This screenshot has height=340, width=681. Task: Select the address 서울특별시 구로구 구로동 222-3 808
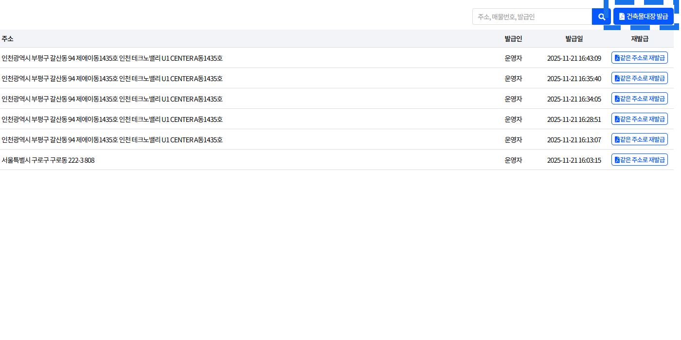point(48,160)
